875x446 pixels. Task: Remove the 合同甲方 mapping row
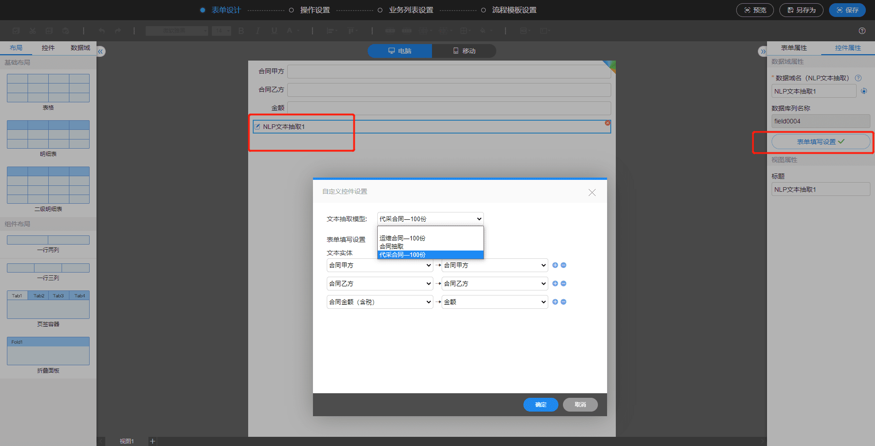563,265
